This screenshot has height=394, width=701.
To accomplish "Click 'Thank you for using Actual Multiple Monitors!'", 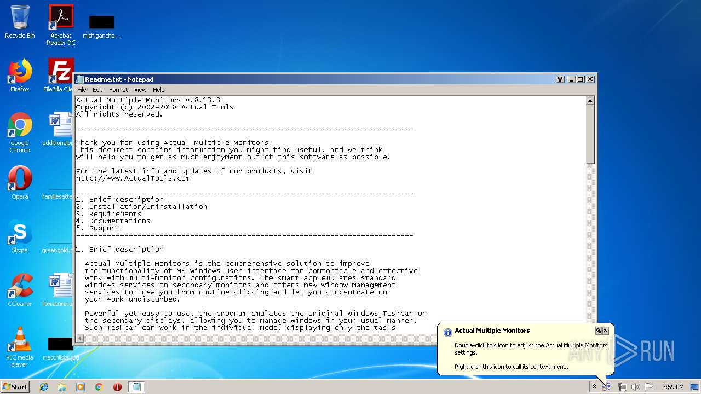I will (x=174, y=143).
